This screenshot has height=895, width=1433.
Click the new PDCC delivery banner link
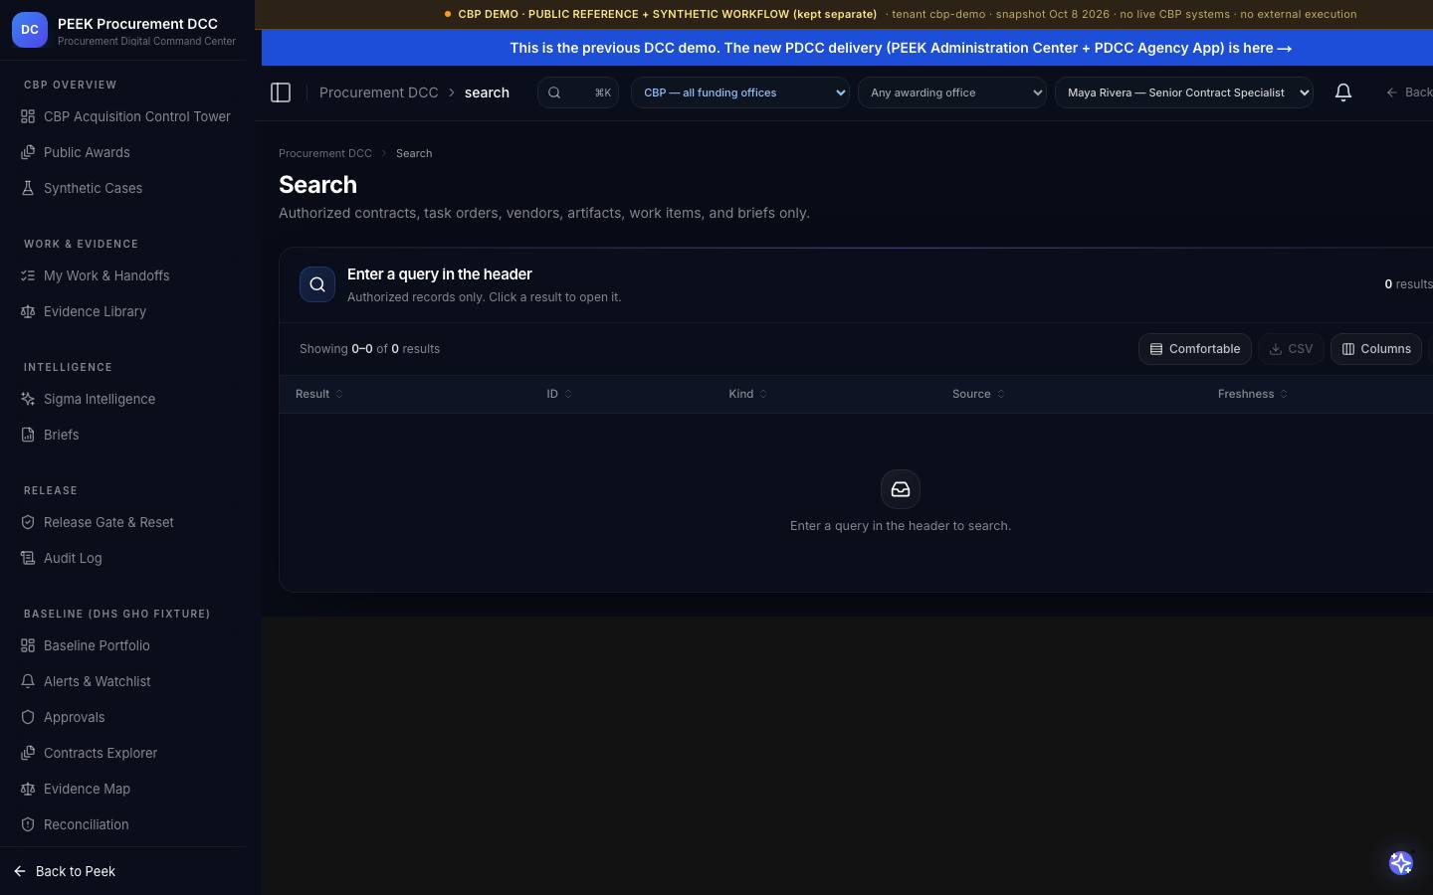(901, 48)
